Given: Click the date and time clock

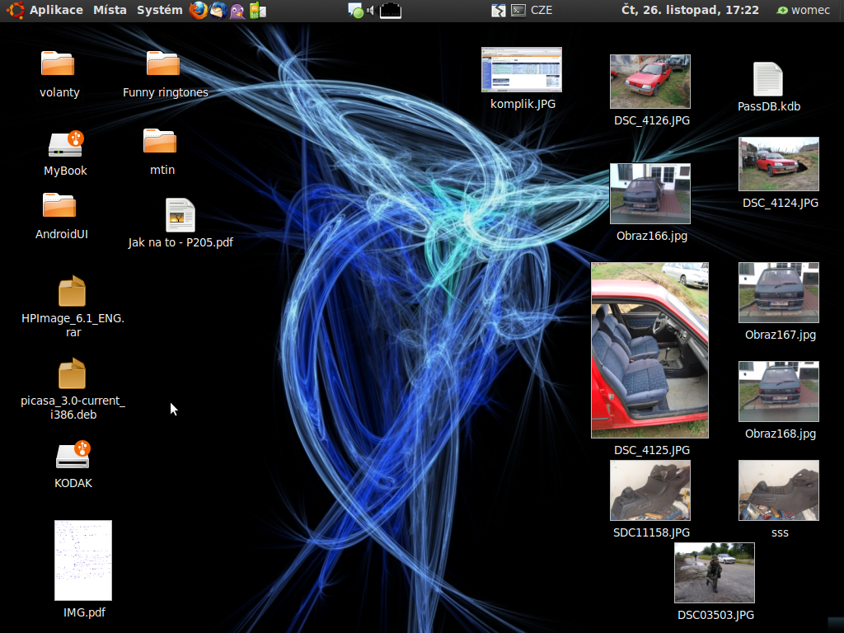Looking at the screenshot, I should (689, 10).
